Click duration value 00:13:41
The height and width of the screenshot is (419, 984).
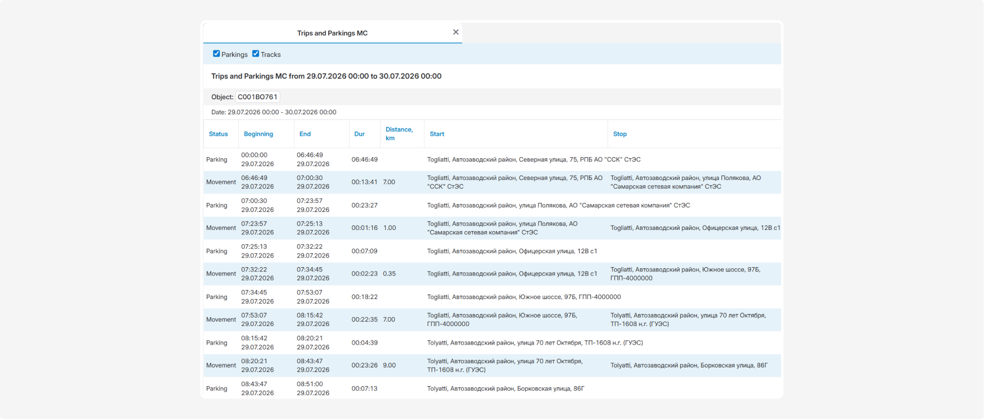click(x=364, y=182)
